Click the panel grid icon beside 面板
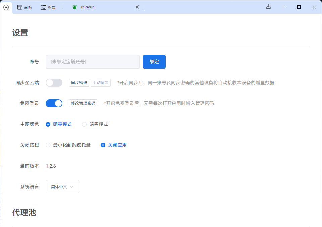Viewport: 322px width, 227px height. pos(19,7)
